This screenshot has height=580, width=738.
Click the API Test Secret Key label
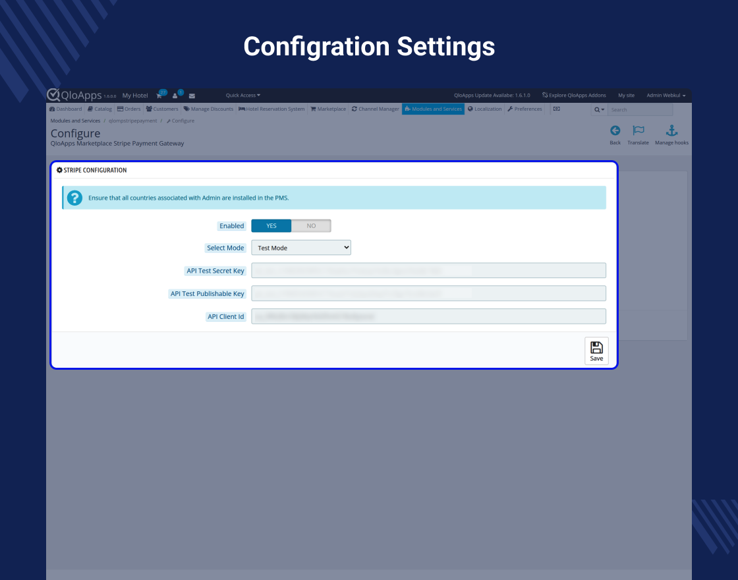tap(215, 271)
